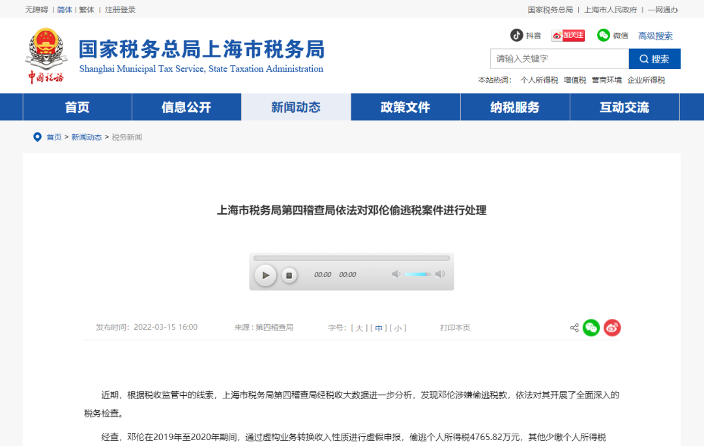The image size is (704, 446).
Task: Open the 纳税服务 navigation tab
Action: pos(515,107)
